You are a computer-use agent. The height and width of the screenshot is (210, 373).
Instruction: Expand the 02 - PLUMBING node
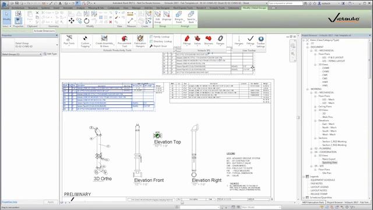point(311,149)
